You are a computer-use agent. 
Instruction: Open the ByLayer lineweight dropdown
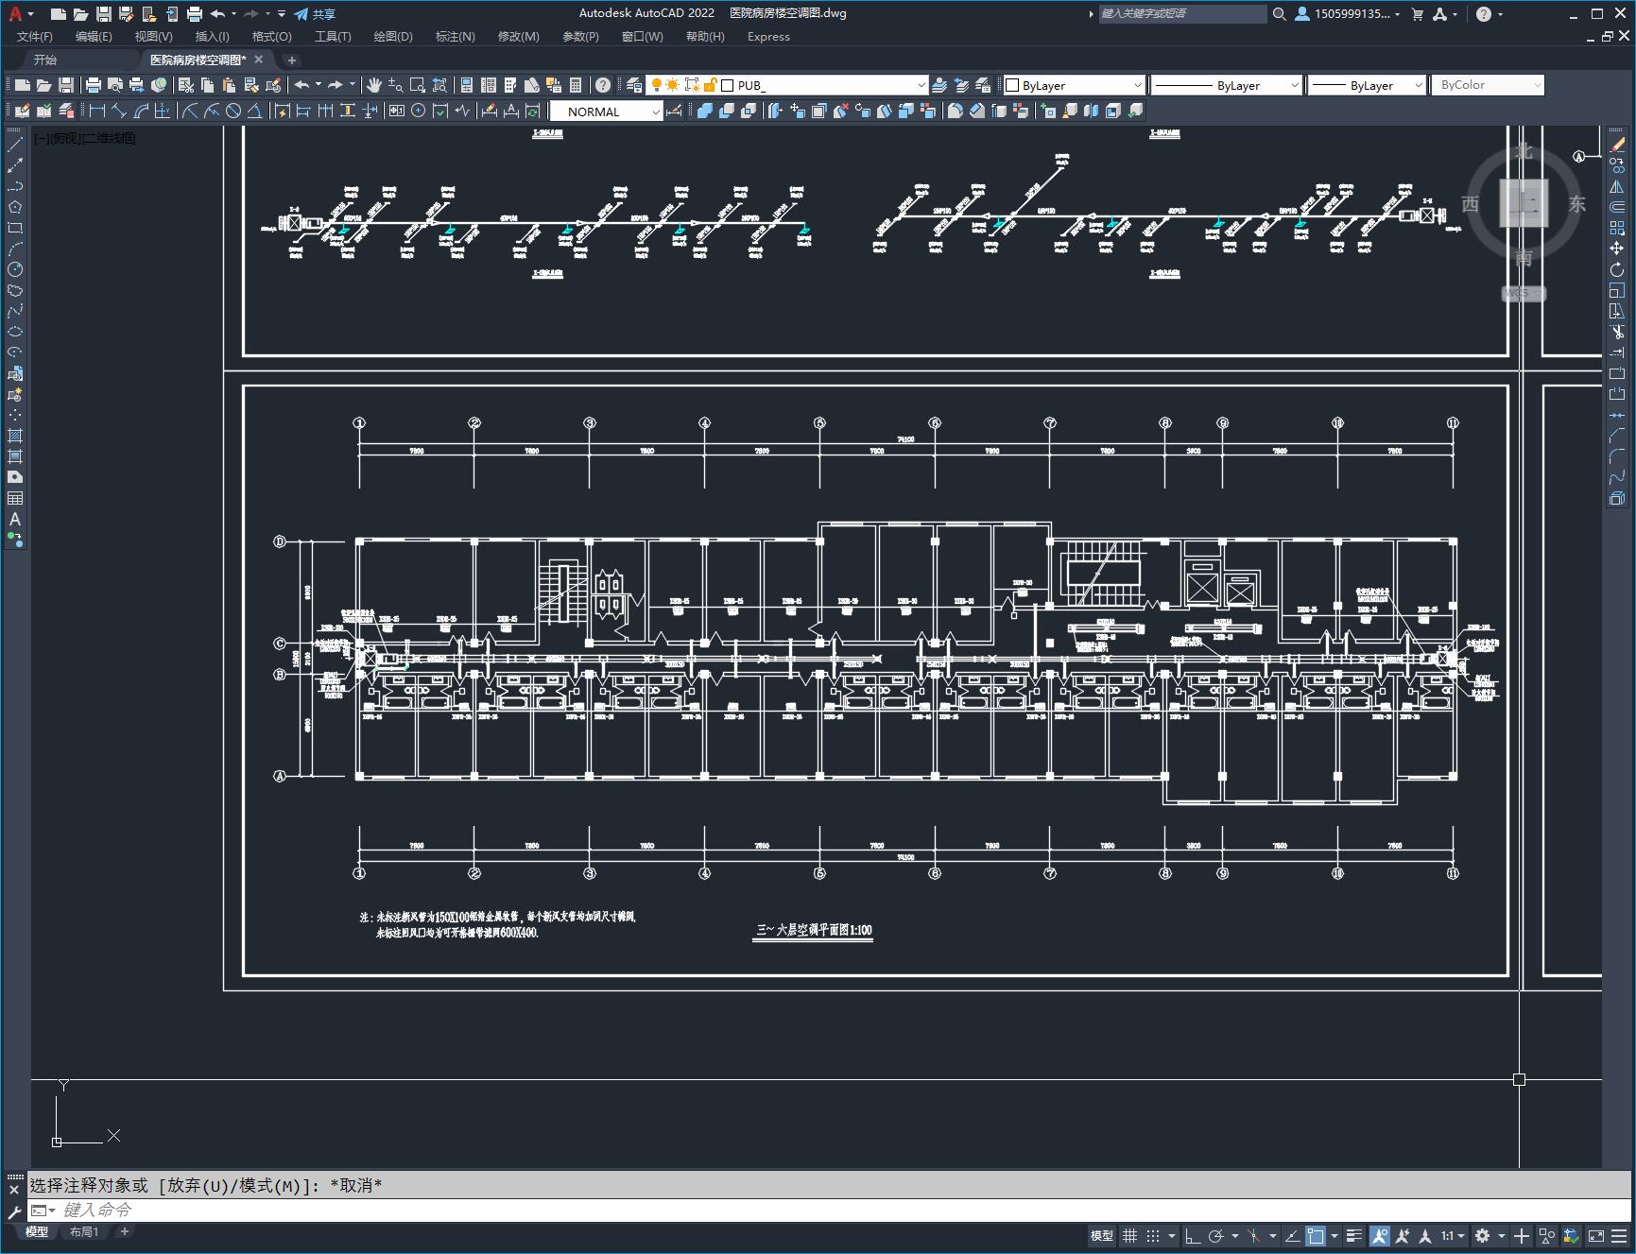[x=1418, y=85]
